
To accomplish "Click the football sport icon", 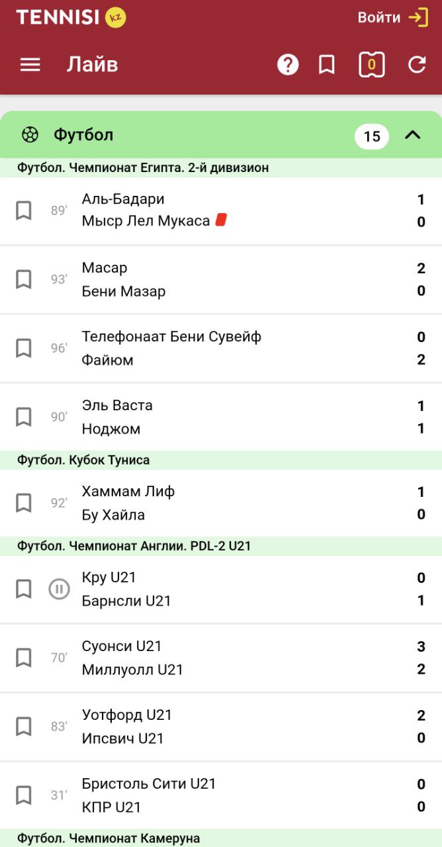I will pyautogui.click(x=30, y=135).
